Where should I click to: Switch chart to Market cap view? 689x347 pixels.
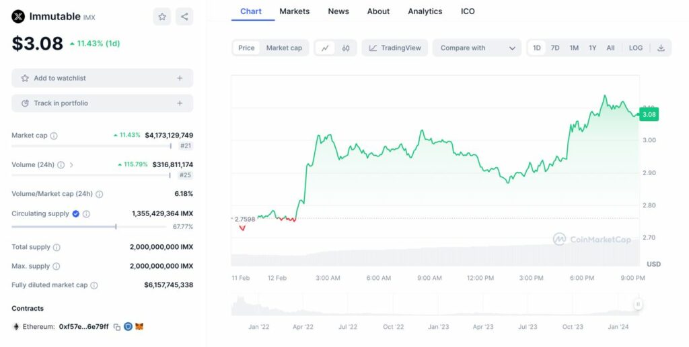[284, 48]
